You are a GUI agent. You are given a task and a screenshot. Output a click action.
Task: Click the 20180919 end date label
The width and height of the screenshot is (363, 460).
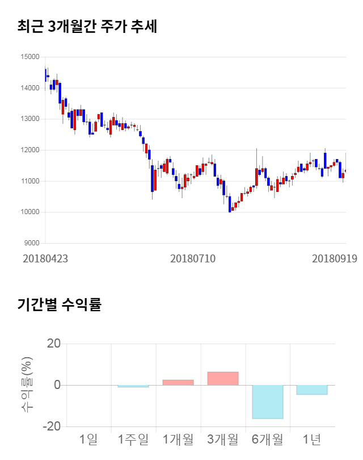point(335,258)
